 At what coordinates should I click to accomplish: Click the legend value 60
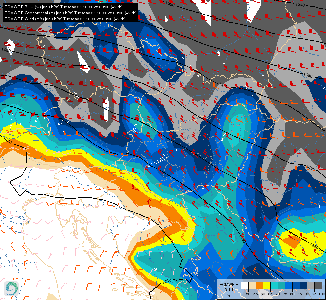tap(263, 294)
